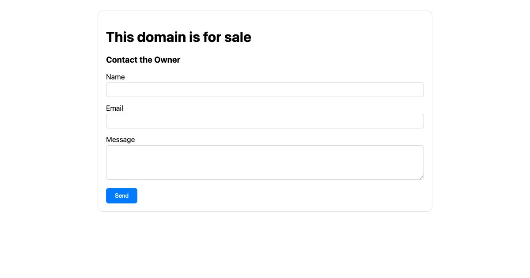Click the word 'Owner' in the subheading
Image resolution: width=530 pixels, height=278 pixels.
(167, 60)
